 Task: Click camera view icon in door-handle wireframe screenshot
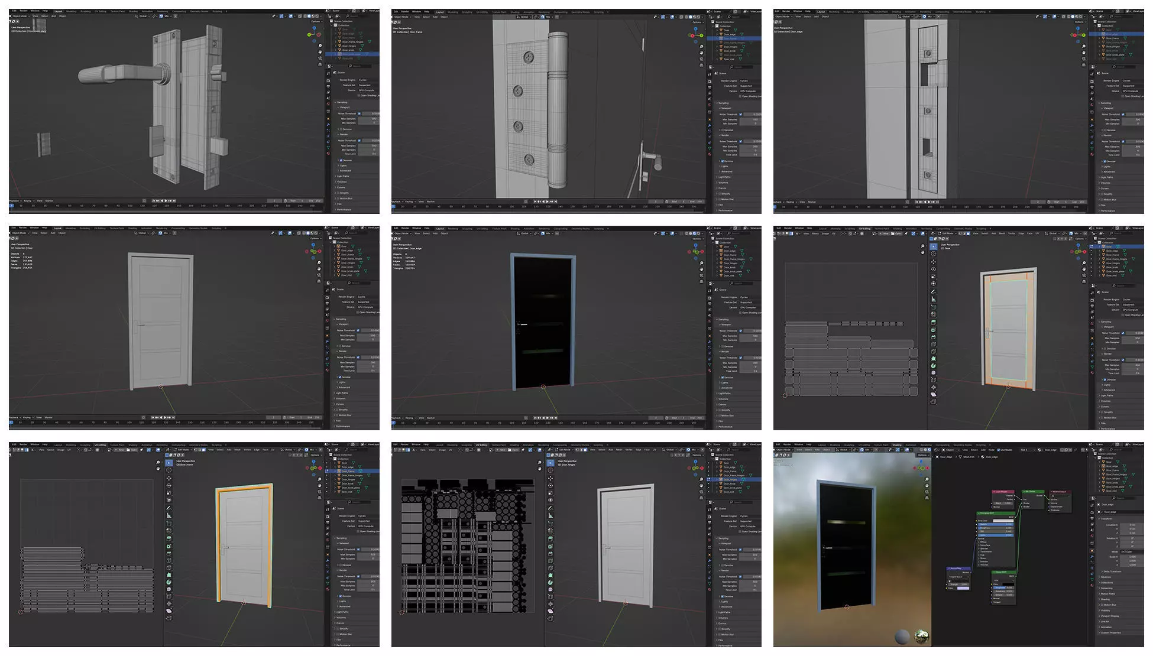click(x=320, y=59)
